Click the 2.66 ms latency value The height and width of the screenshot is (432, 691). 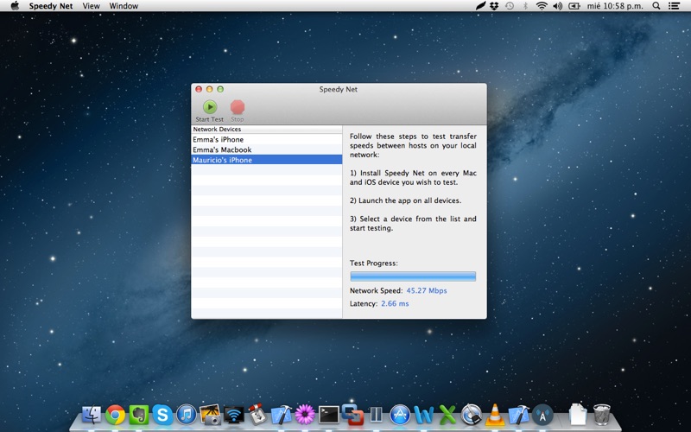click(x=395, y=303)
